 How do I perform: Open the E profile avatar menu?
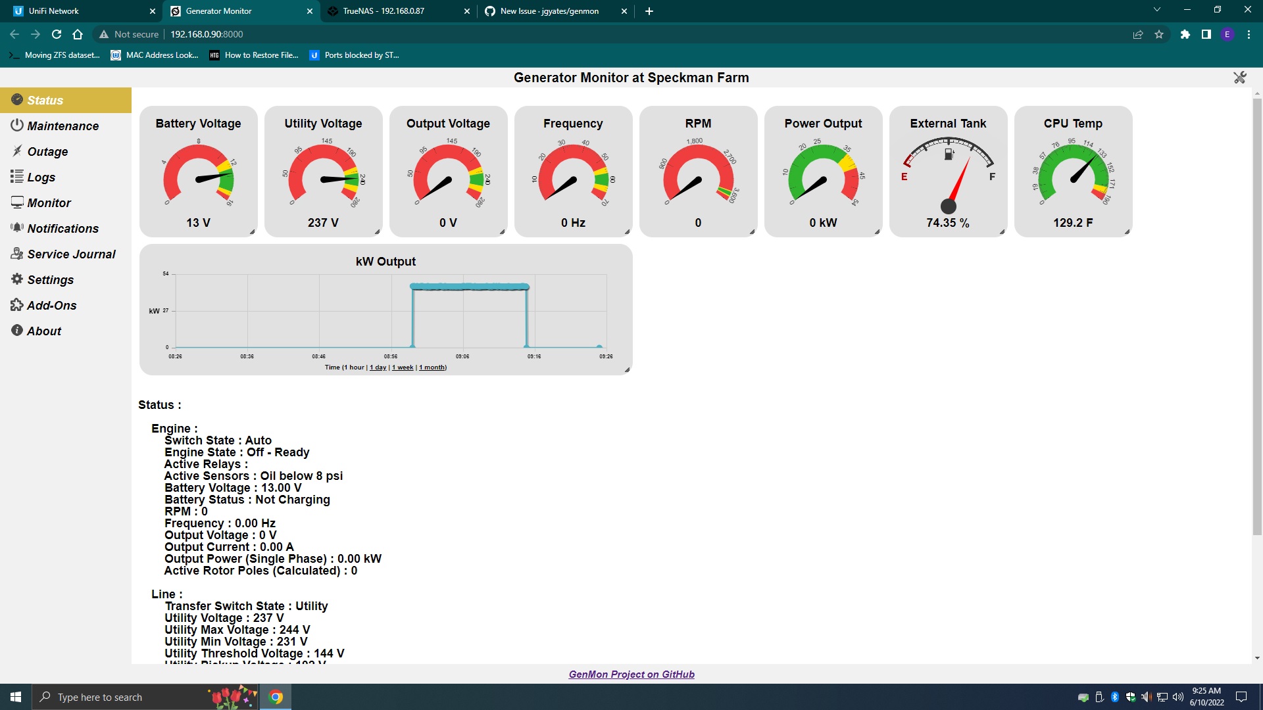pos(1227,34)
